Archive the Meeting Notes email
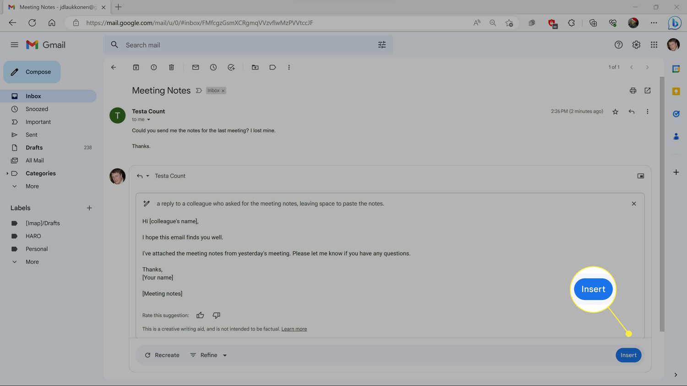The image size is (687, 386). click(136, 67)
